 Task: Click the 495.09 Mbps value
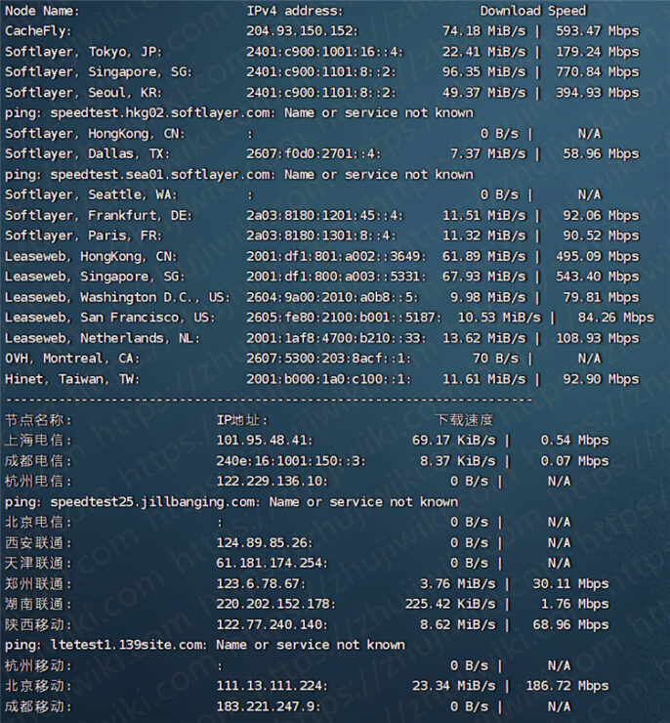tap(597, 256)
